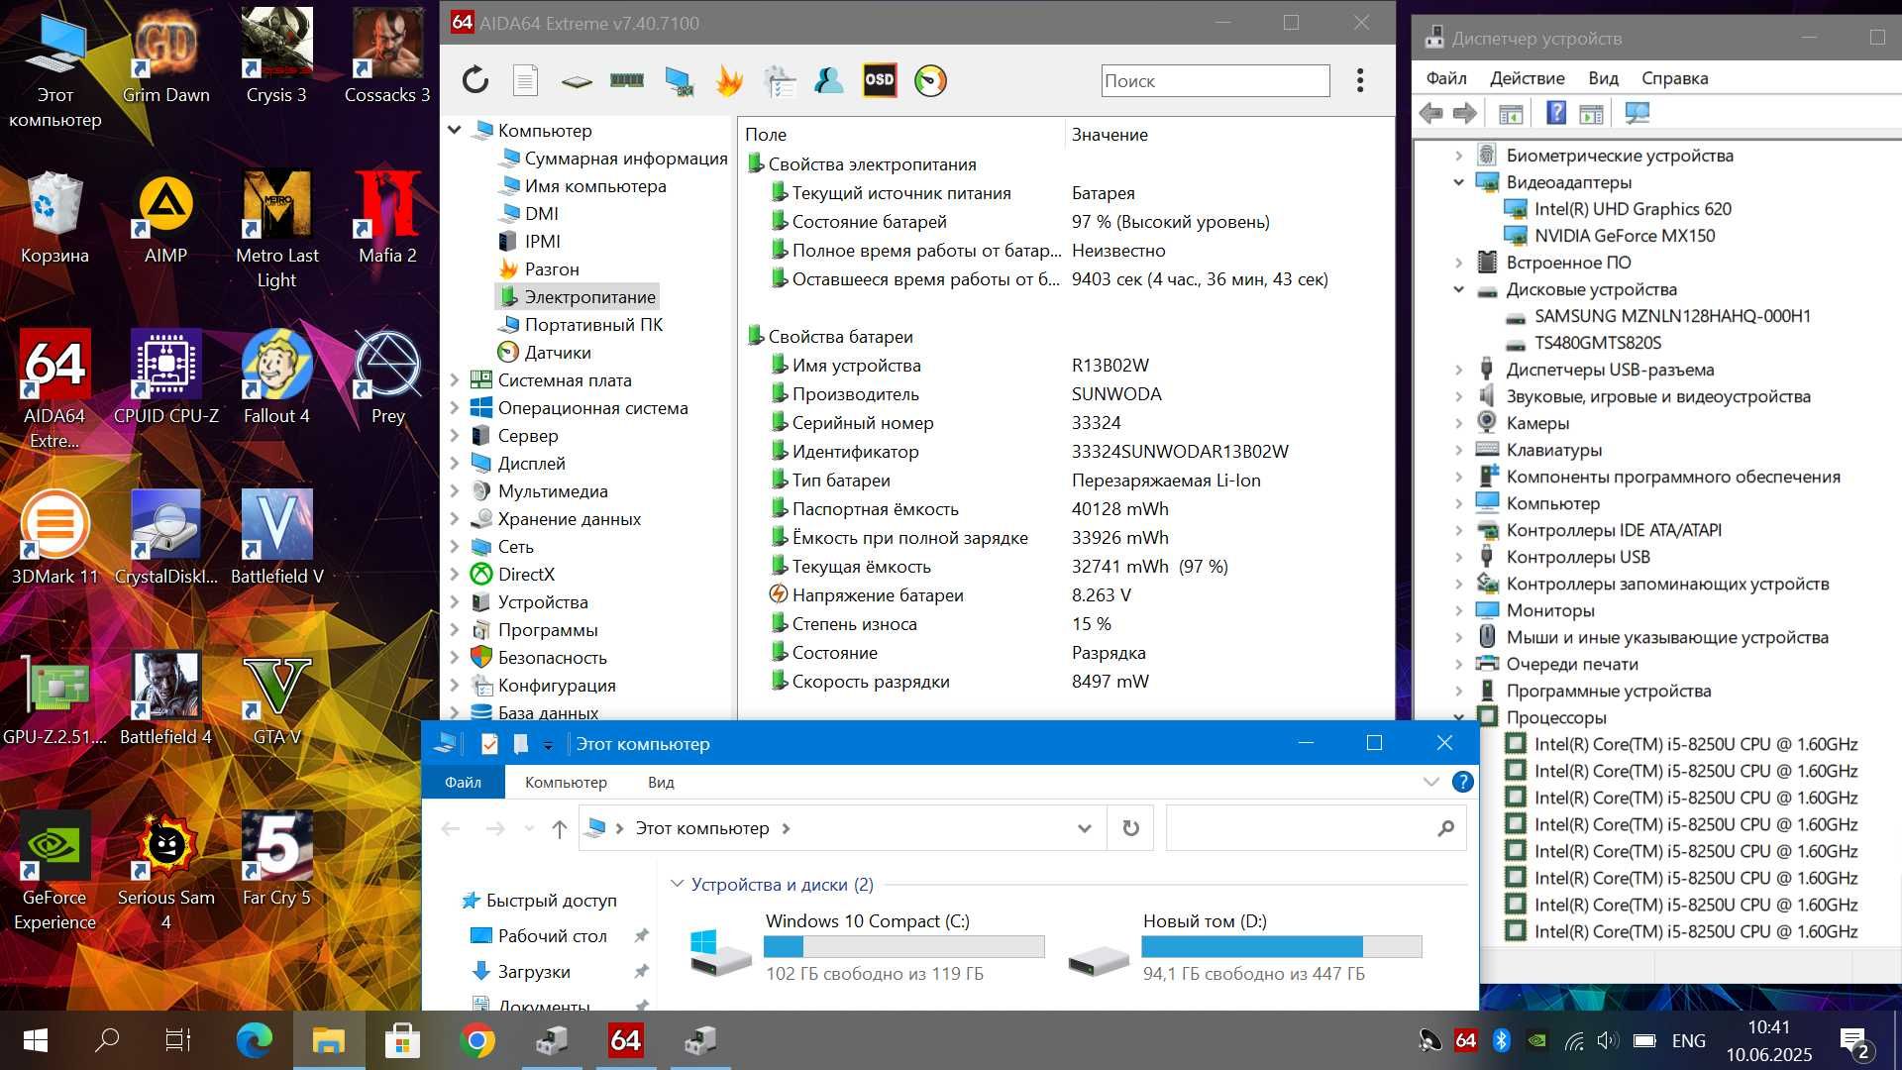Open the Fallout 4 desktop shortcut
Screen dimensions: 1902x1070
(276, 377)
